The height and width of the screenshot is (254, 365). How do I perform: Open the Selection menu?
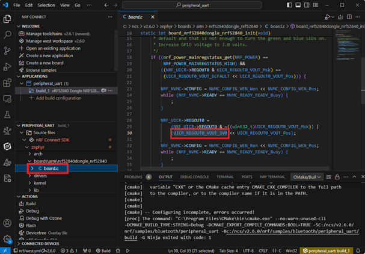(x=46, y=5)
